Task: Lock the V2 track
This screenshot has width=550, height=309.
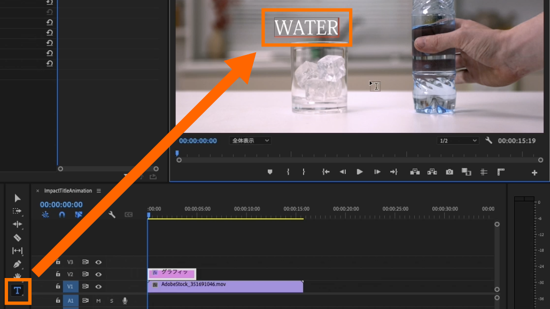Action: (x=58, y=274)
